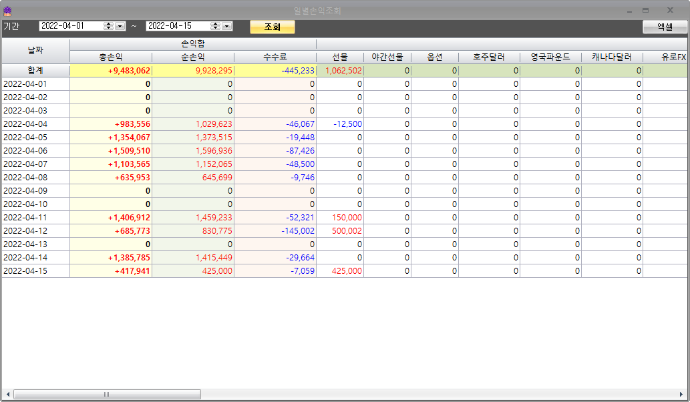Click the horizontal scrollbar right arrow
This screenshot has width=690, height=402.
[682, 394]
